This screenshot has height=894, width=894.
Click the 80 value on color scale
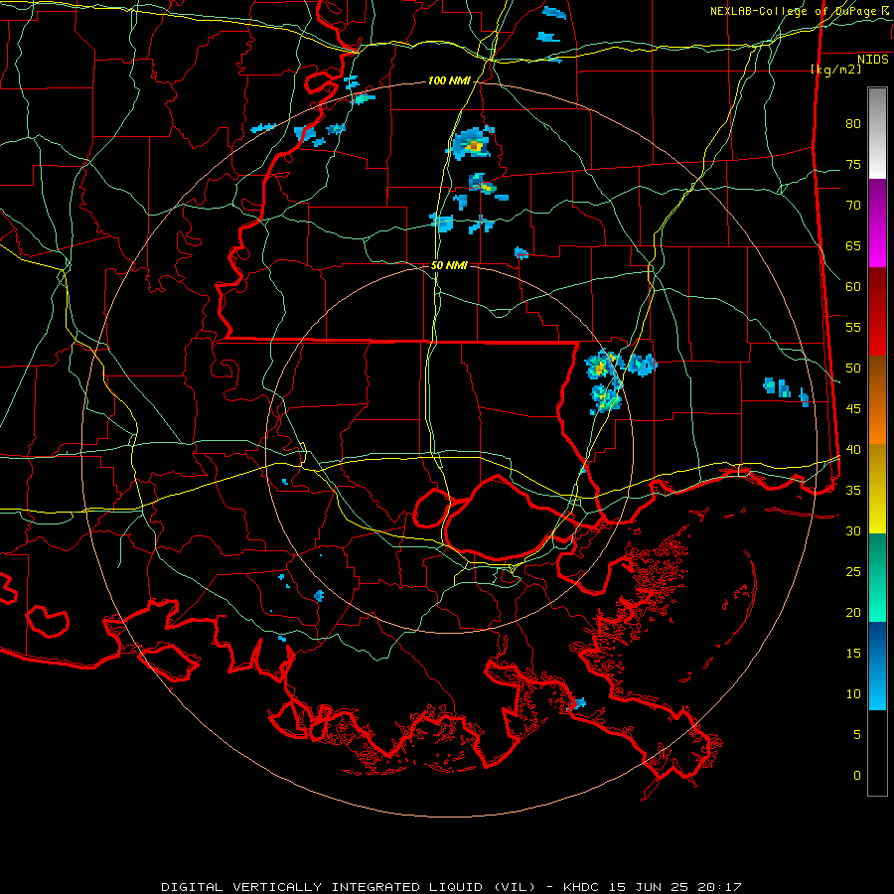tap(853, 124)
